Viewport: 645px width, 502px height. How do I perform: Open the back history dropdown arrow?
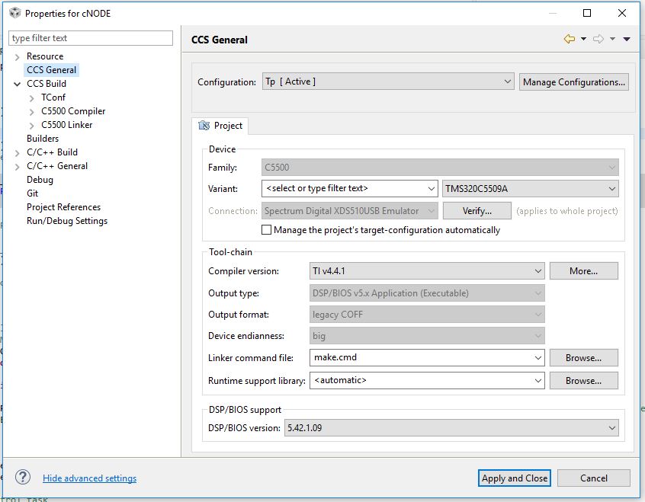[x=583, y=40]
